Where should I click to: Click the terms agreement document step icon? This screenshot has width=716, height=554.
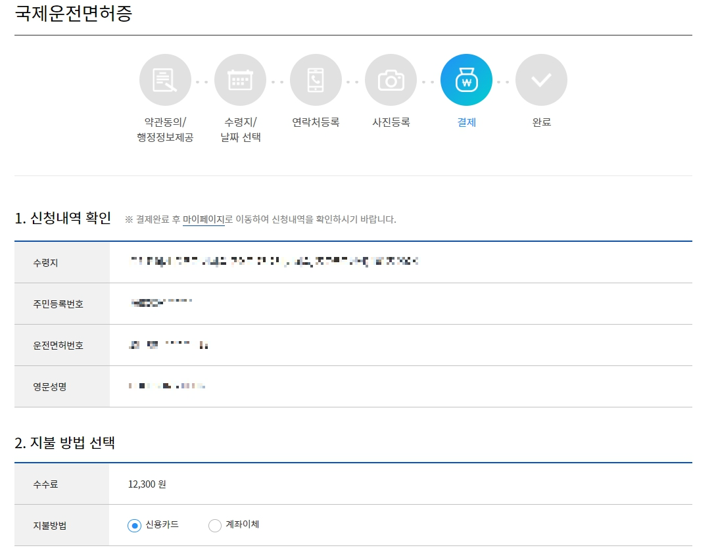pyautogui.click(x=165, y=80)
